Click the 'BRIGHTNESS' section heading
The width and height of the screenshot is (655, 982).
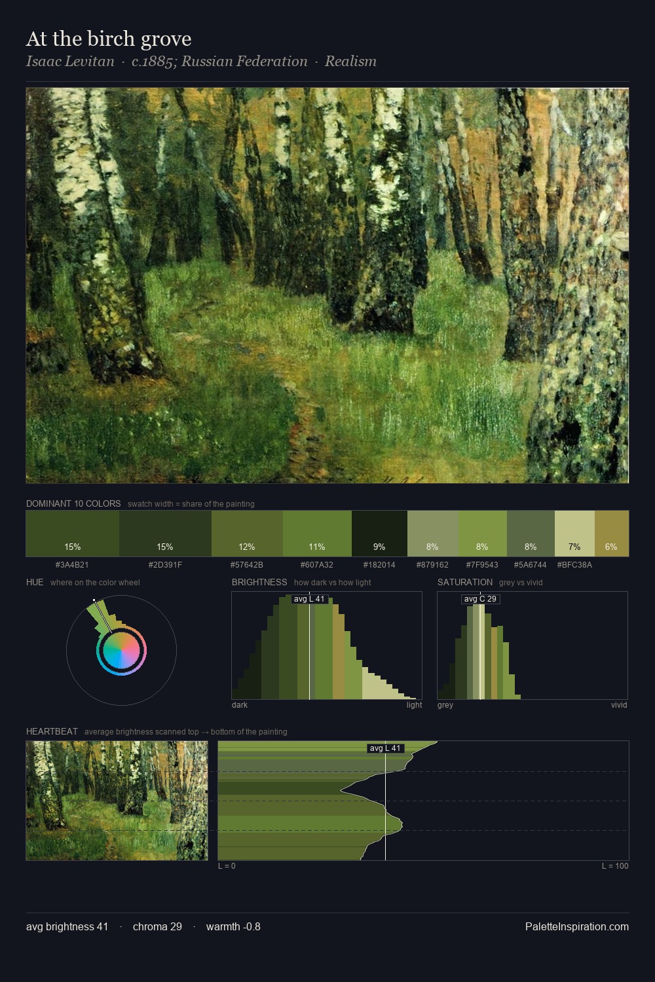pyautogui.click(x=259, y=582)
